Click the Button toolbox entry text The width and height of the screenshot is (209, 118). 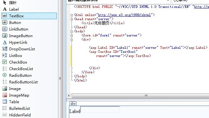(15, 23)
